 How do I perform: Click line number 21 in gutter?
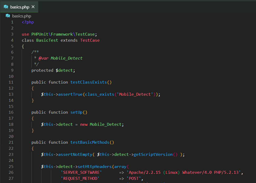[11, 142]
